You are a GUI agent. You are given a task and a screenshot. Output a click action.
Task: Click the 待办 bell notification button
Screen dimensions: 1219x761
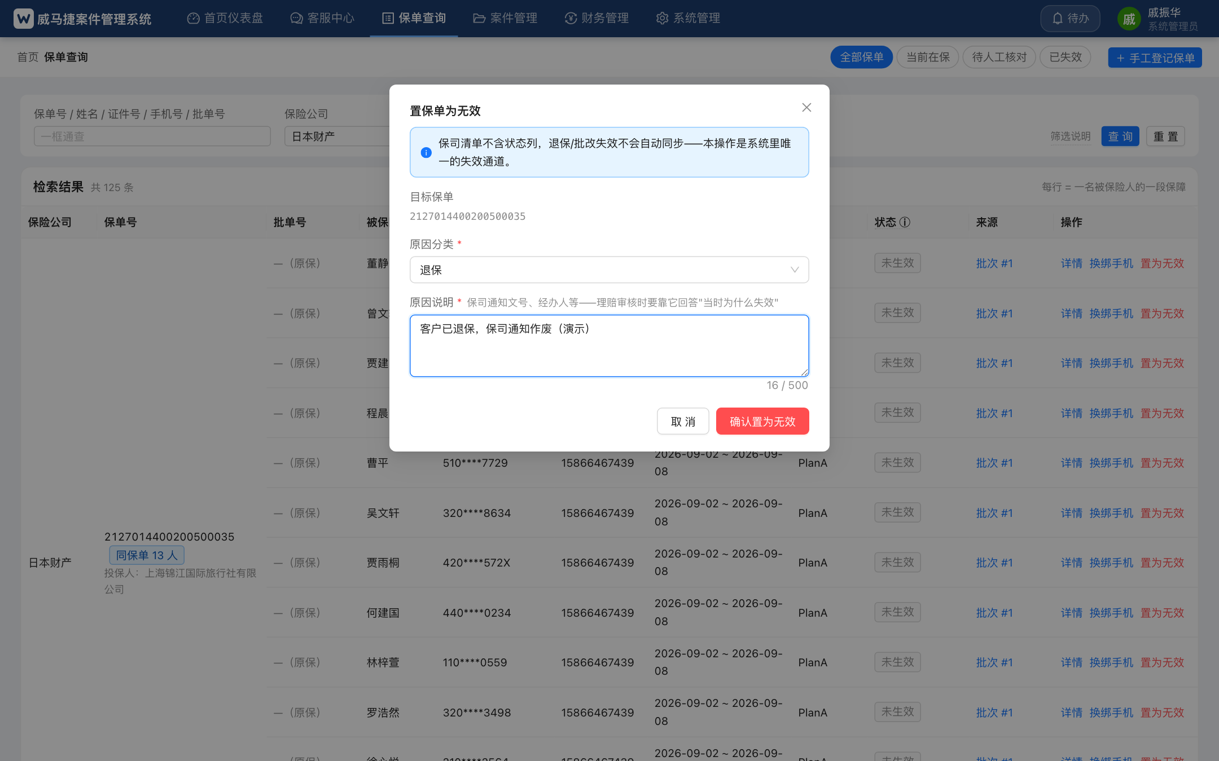[x=1070, y=19]
